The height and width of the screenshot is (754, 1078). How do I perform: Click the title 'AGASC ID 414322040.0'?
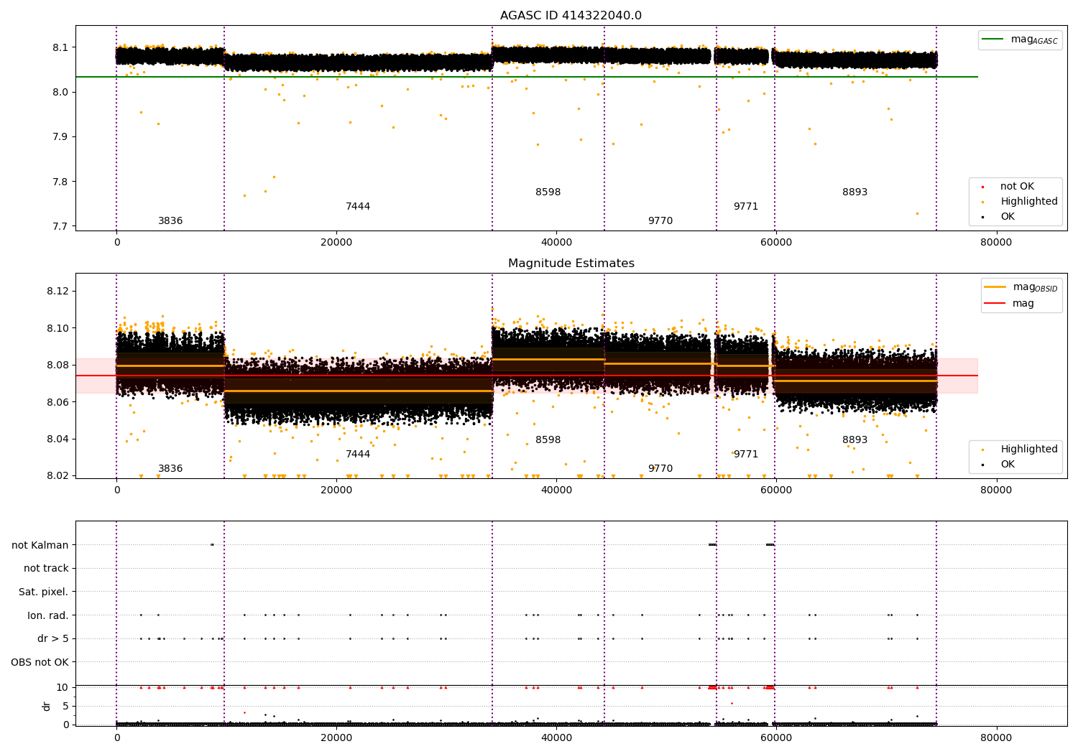tap(571, 16)
